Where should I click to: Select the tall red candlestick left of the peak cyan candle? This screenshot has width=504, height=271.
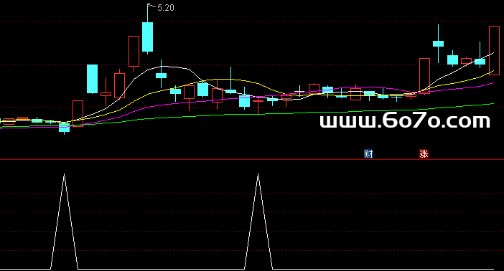tap(134, 52)
